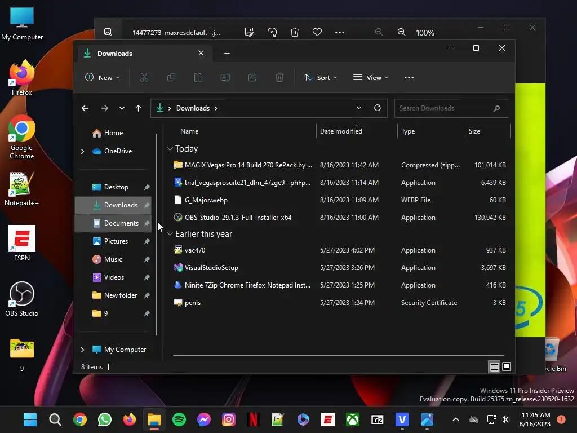Zoom out on the image in Photos window
The image size is (577, 433).
[x=379, y=32]
